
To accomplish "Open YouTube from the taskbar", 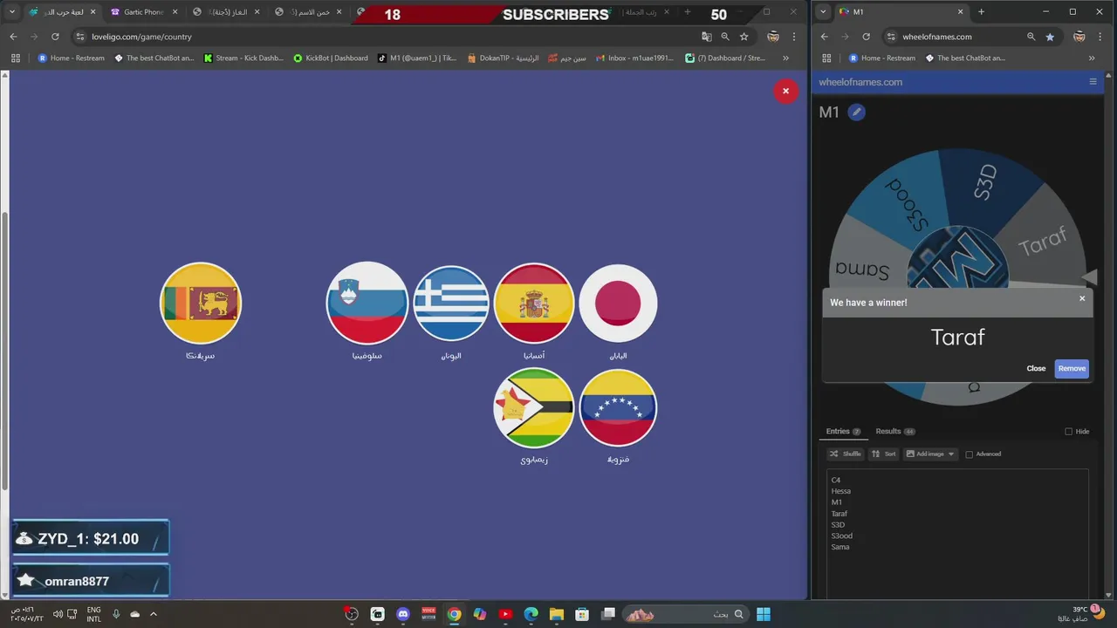I will [505, 614].
